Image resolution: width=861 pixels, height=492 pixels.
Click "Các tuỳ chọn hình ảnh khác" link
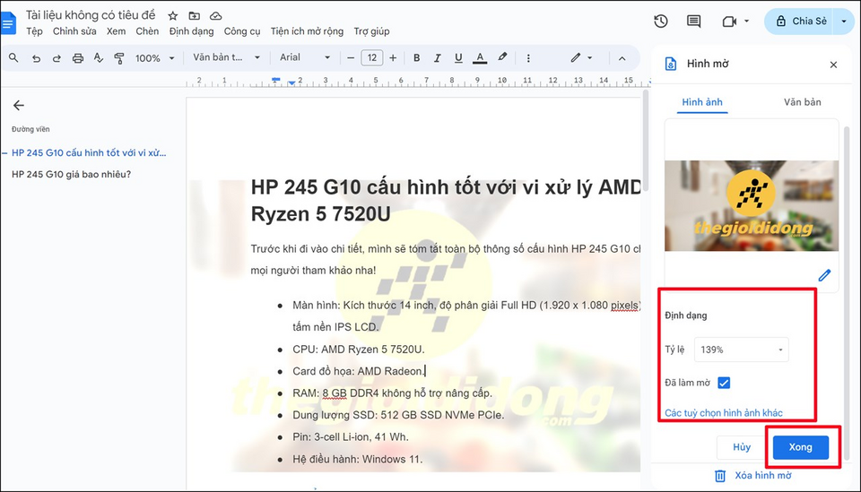coord(723,413)
